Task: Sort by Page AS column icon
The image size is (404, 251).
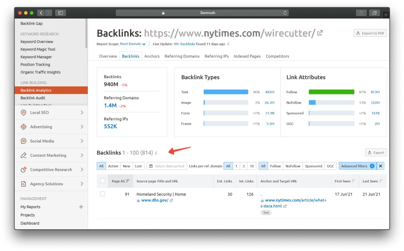Action: pyautogui.click(x=128, y=181)
